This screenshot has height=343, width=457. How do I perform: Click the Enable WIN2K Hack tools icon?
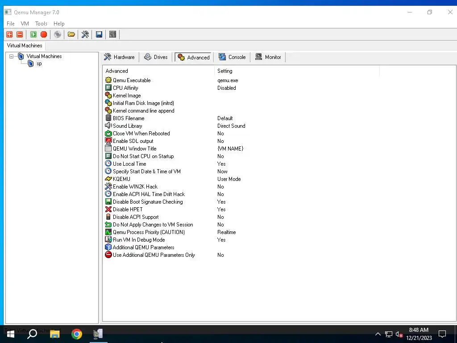pos(108,186)
